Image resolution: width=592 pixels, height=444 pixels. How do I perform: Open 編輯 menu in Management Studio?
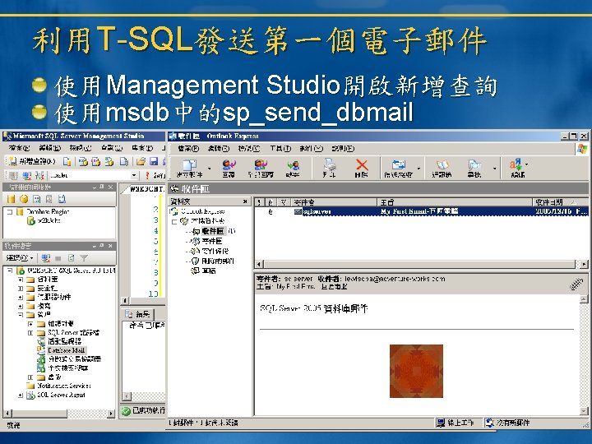pos(49,148)
